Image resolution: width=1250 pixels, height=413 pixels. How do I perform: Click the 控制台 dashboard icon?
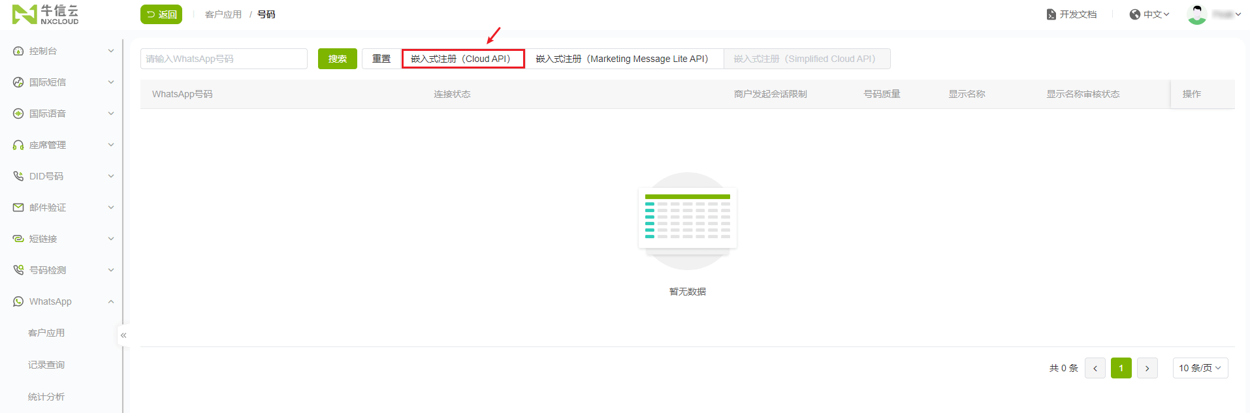coord(18,51)
